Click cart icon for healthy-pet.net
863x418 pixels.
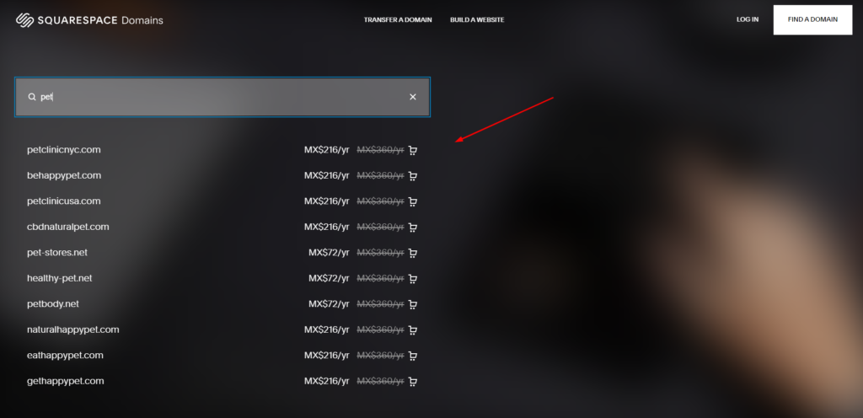coord(413,278)
